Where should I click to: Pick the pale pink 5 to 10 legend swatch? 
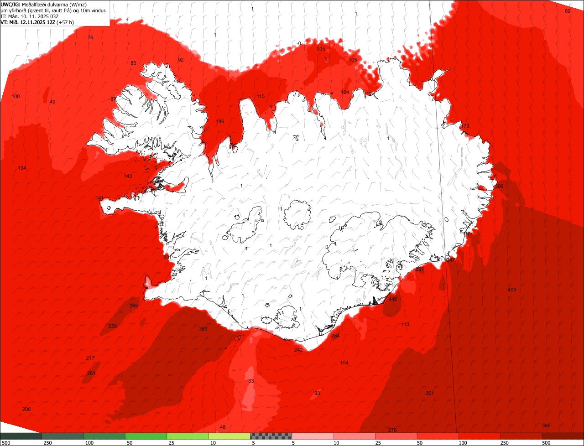[x=313, y=436]
